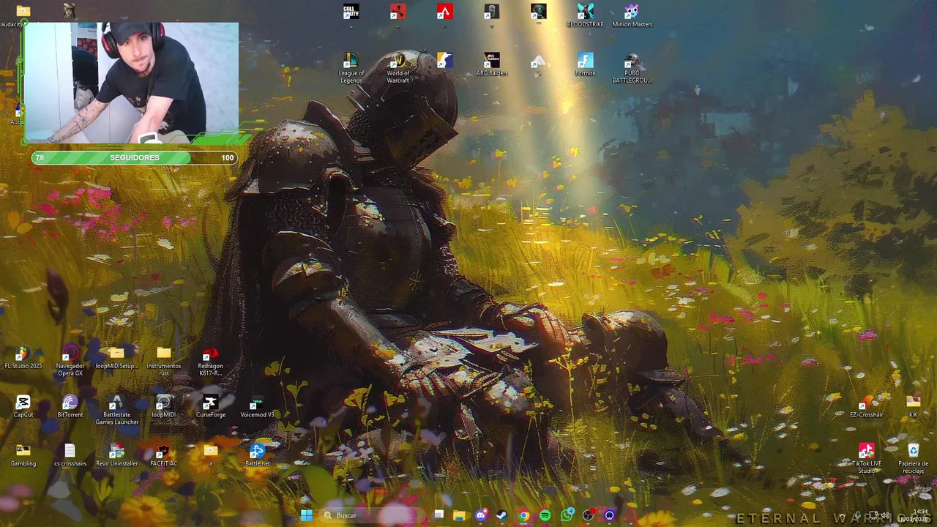Launch the Rainbow Six Siege shortcut
The width and height of the screenshot is (937, 527).
pos(491,12)
